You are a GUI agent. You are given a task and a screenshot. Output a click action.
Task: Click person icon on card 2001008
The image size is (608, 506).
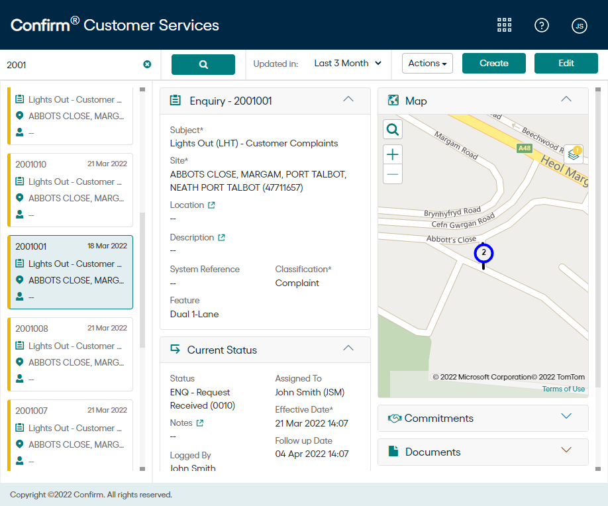[x=19, y=378]
